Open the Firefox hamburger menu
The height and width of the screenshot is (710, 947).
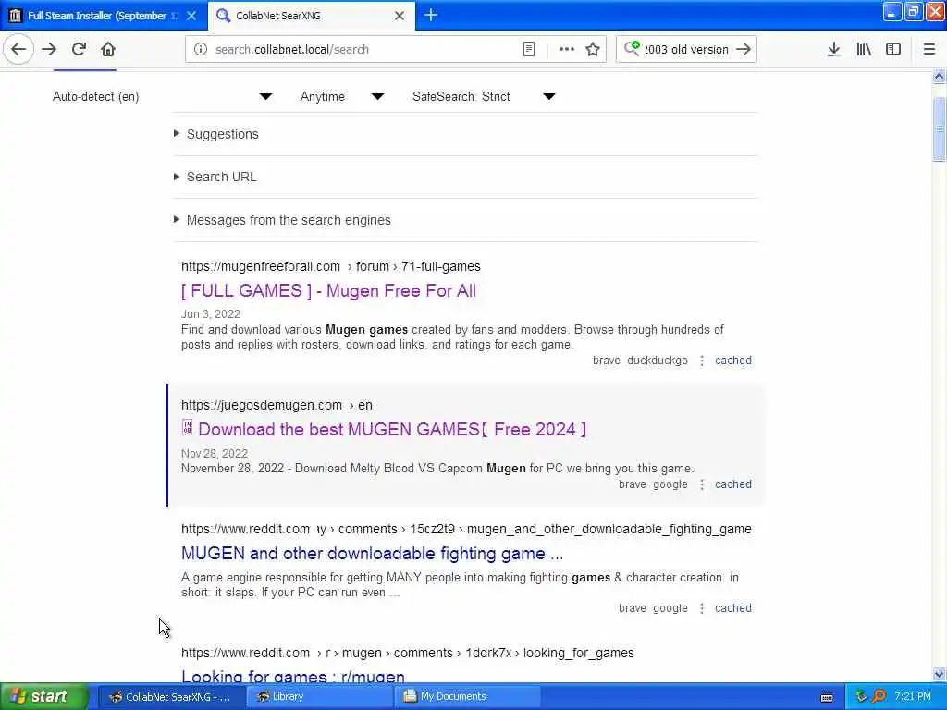(929, 50)
